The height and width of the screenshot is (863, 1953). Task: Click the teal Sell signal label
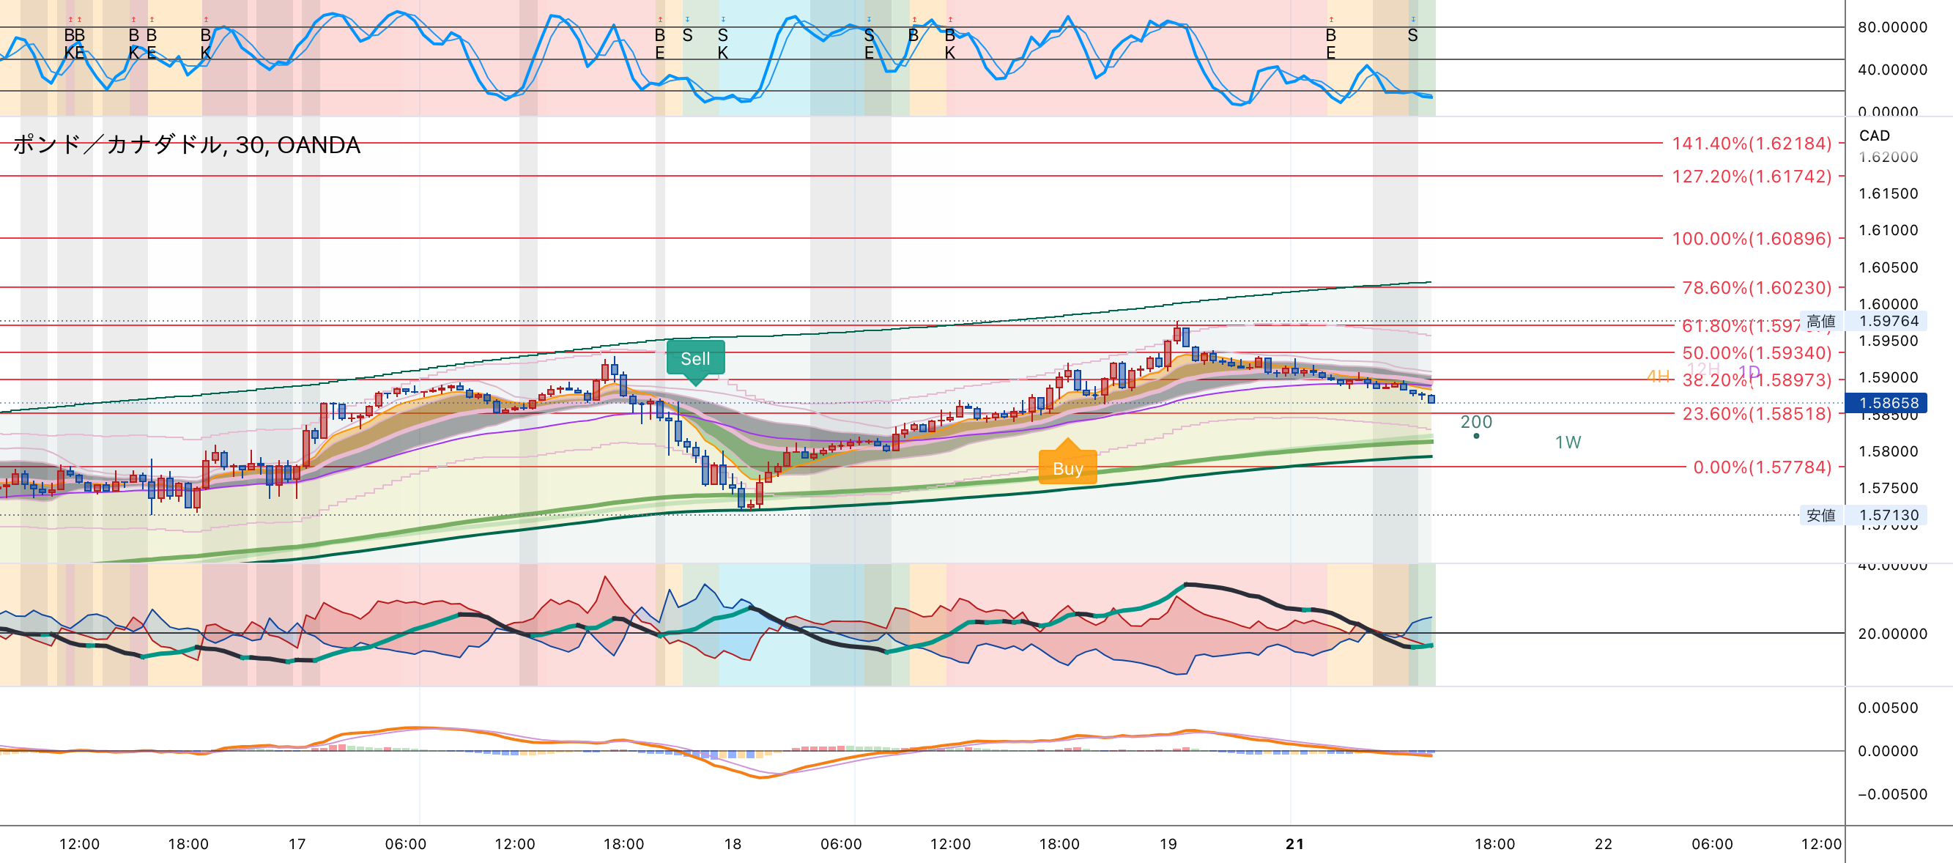pyautogui.click(x=695, y=359)
